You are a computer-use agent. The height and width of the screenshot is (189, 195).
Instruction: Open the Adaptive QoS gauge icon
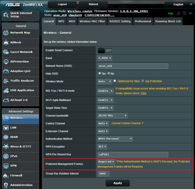point(6,71)
